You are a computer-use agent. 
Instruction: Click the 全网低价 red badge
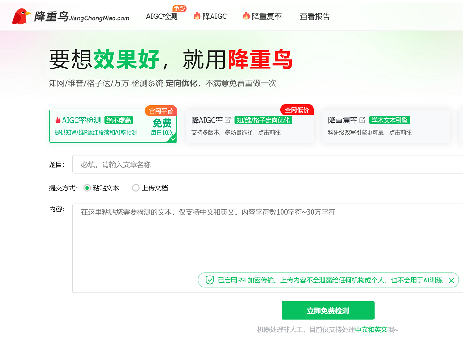(297, 110)
